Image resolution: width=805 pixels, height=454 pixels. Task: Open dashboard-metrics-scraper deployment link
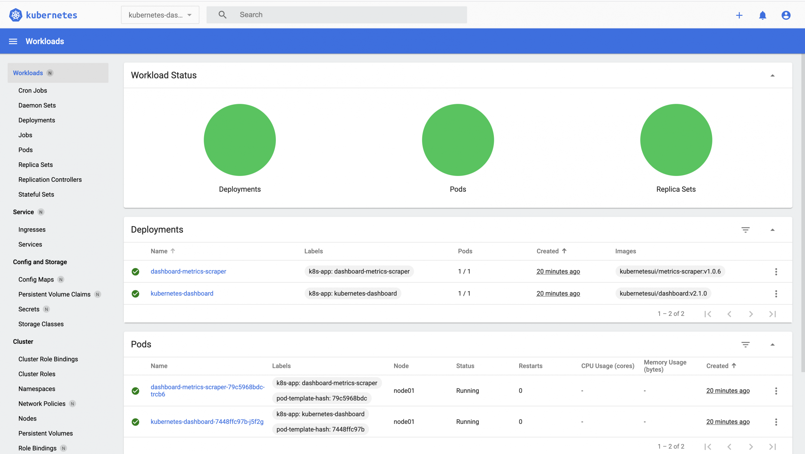(189, 271)
